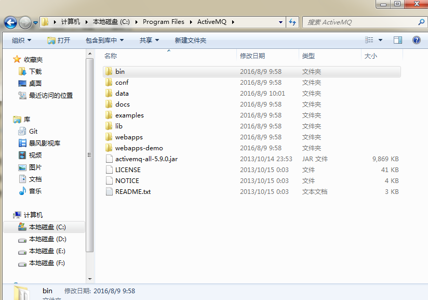Click the JAR 文件 type cell
Image resolution: width=428 pixels, height=300 pixels.
[315, 159]
